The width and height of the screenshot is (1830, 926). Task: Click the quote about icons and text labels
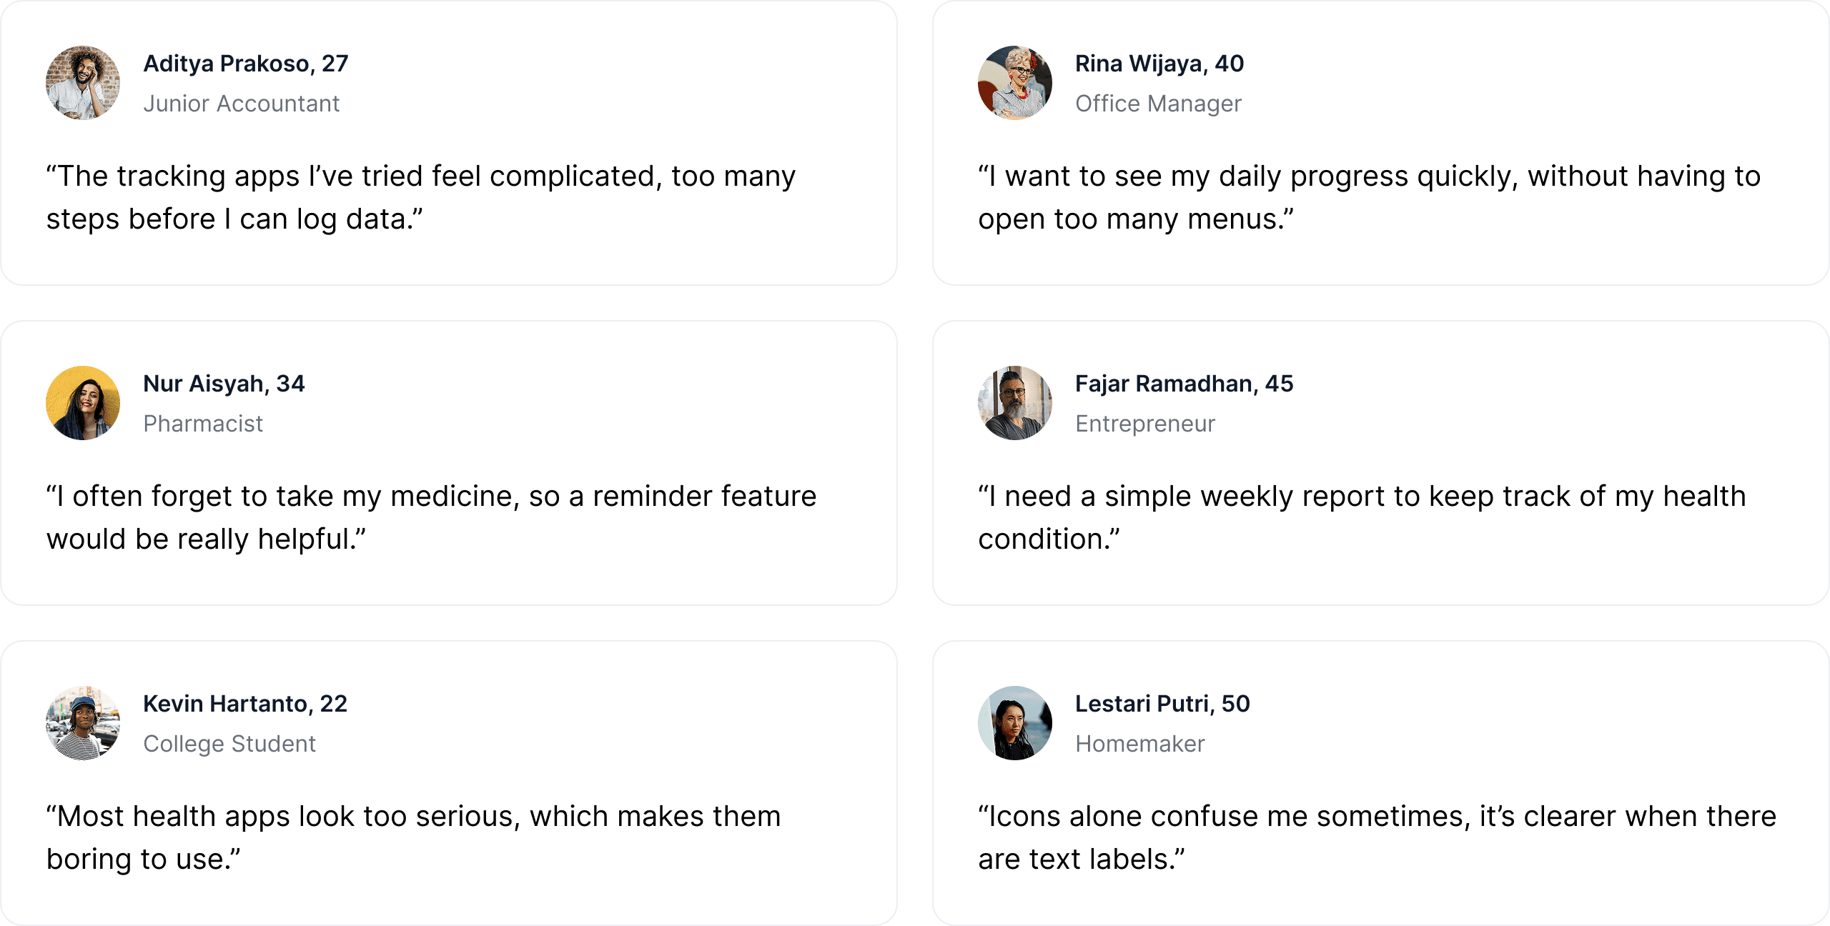point(1377,837)
